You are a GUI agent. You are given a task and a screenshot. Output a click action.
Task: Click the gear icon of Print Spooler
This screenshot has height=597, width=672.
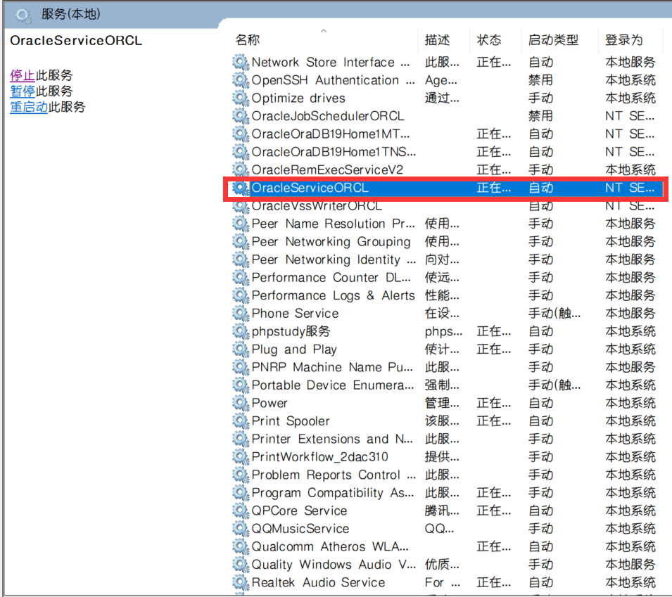click(x=241, y=421)
